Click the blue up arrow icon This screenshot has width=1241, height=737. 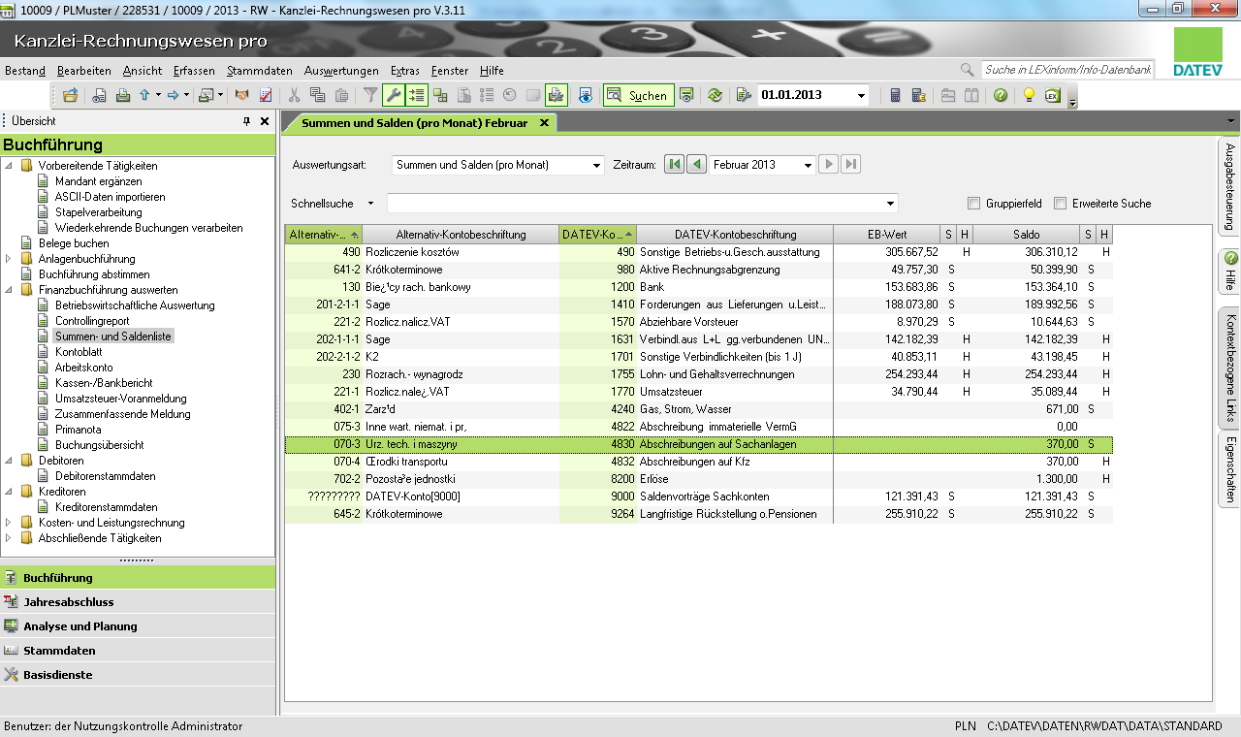pos(144,95)
